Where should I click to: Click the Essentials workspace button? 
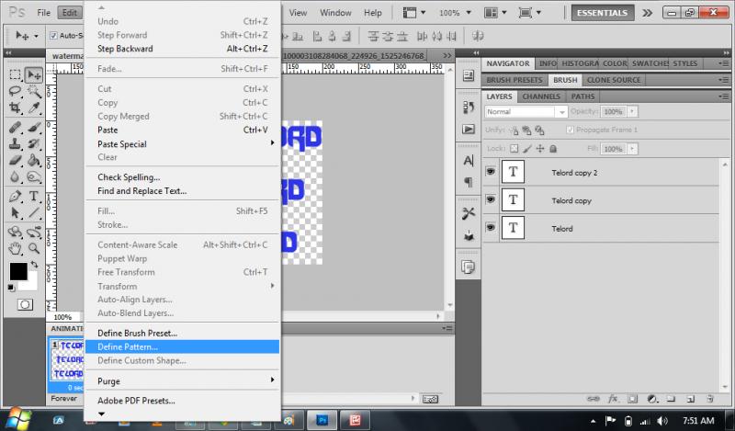(x=602, y=13)
